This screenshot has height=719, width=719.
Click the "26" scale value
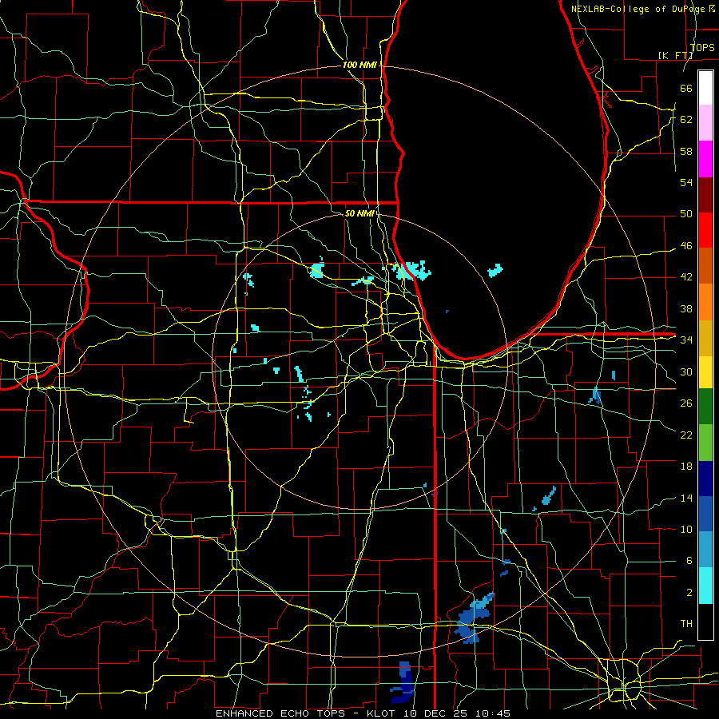(686, 403)
